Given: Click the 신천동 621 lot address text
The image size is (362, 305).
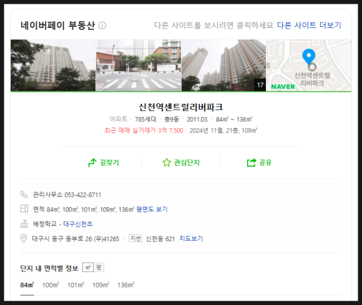Looking at the screenshot, I should tap(160, 238).
